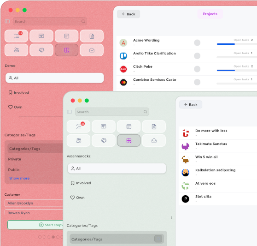
Task: Open Stet clita project
Action: [x=203, y=197]
